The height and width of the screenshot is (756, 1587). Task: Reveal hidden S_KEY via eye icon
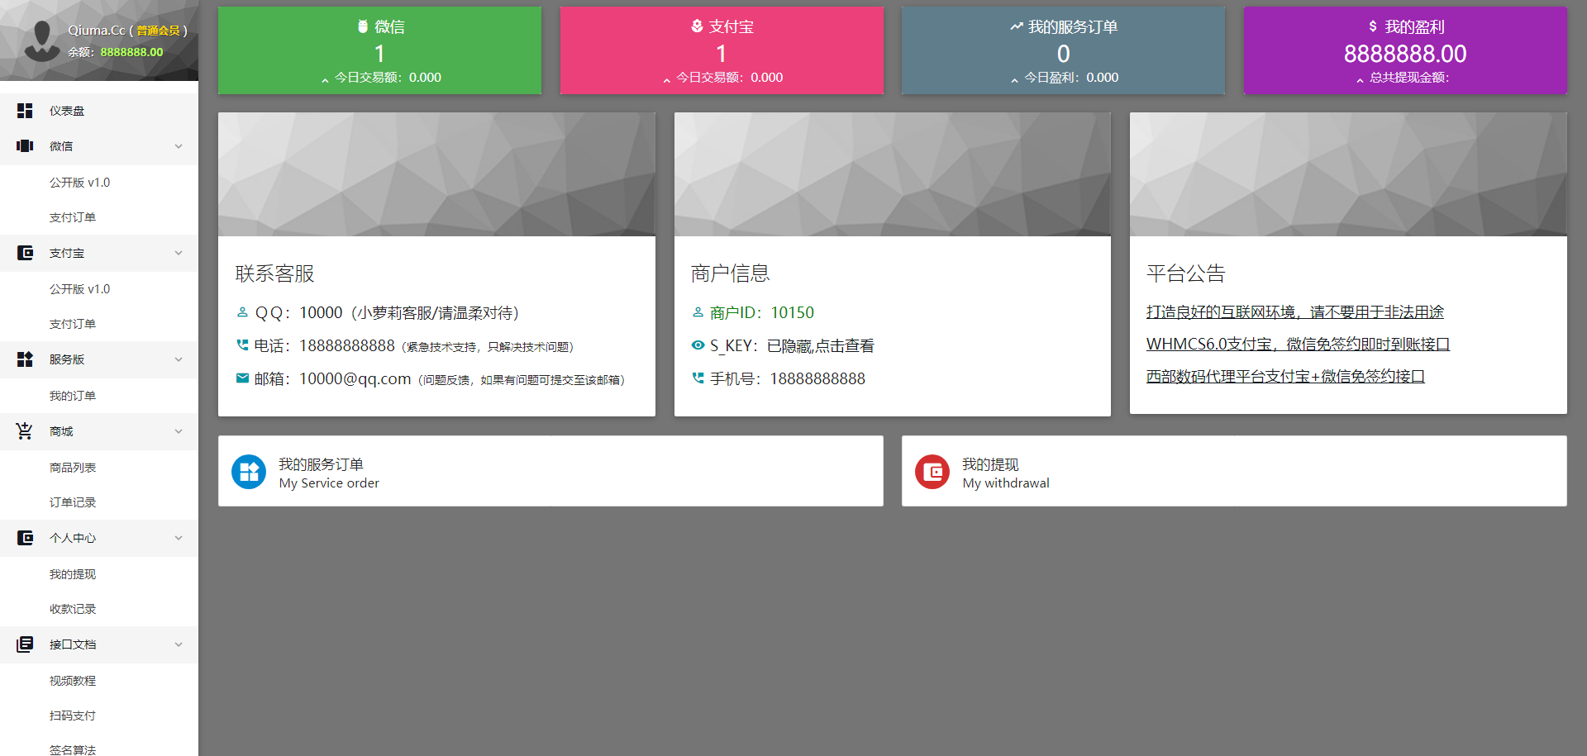[x=698, y=345]
